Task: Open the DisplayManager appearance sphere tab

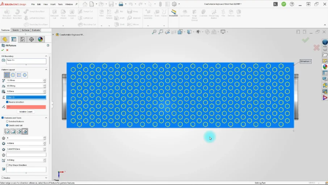Action: (41, 40)
